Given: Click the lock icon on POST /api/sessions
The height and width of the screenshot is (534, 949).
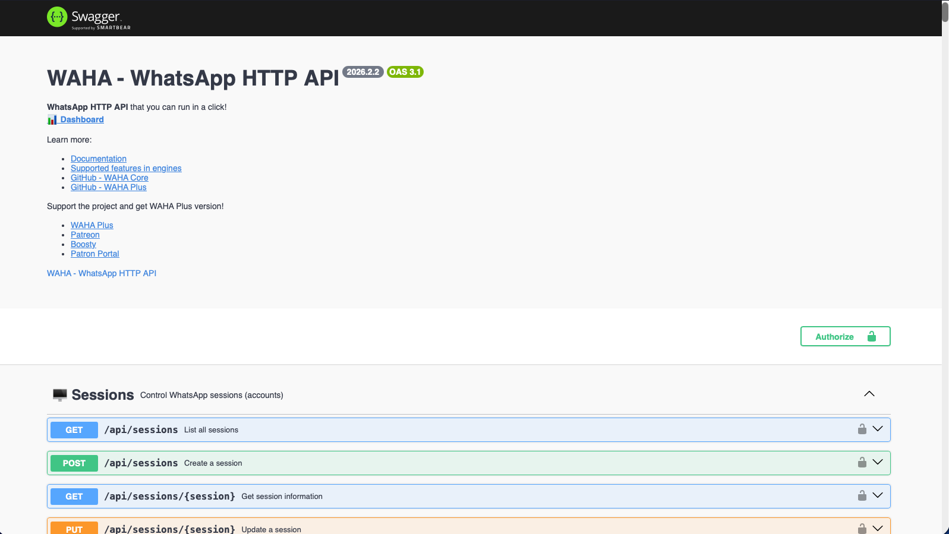Looking at the screenshot, I should tap(862, 463).
